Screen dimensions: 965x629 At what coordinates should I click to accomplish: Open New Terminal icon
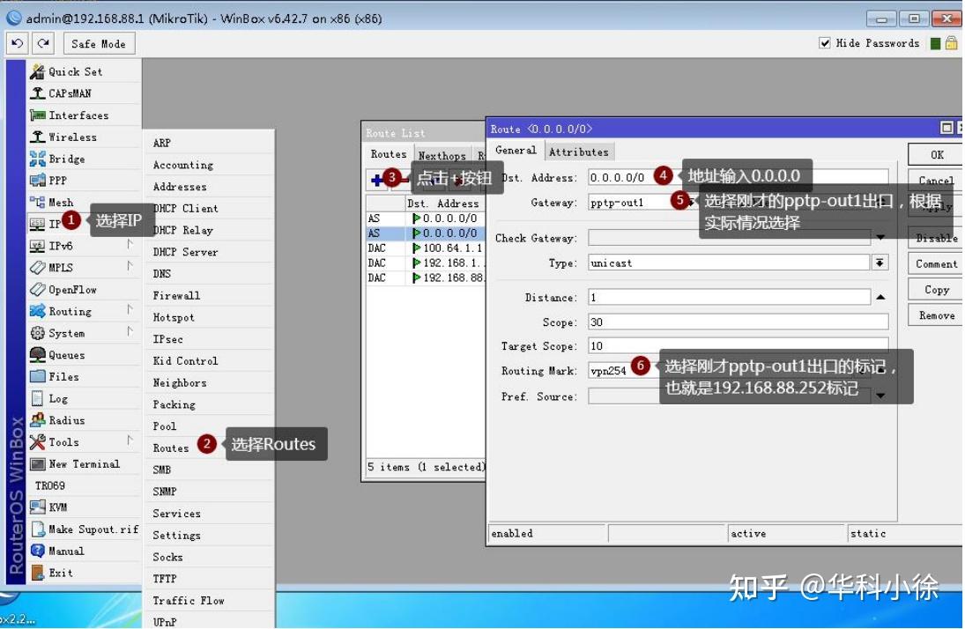(x=38, y=464)
